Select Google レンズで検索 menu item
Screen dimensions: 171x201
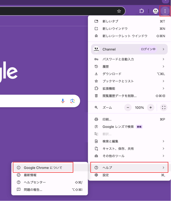(x=129, y=127)
